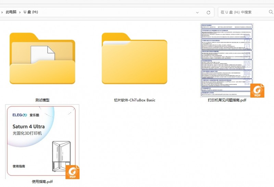This screenshot has width=274, height=187.
Task: Refresh the U 盘 (H:) folder view
Action: 209,12
